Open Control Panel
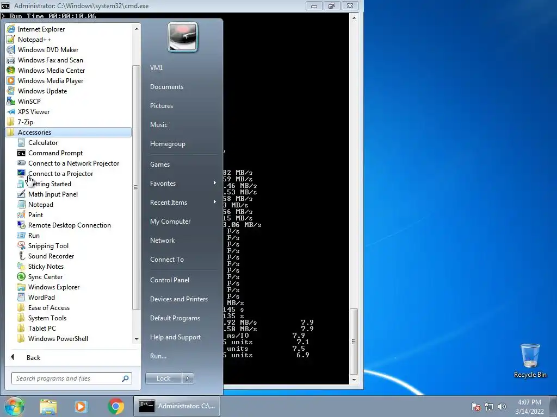Viewport: 557px width, 417px height. tap(170, 280)
